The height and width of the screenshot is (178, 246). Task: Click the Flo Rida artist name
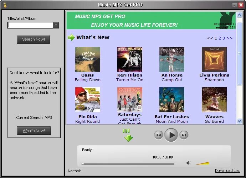pos(88,117)
